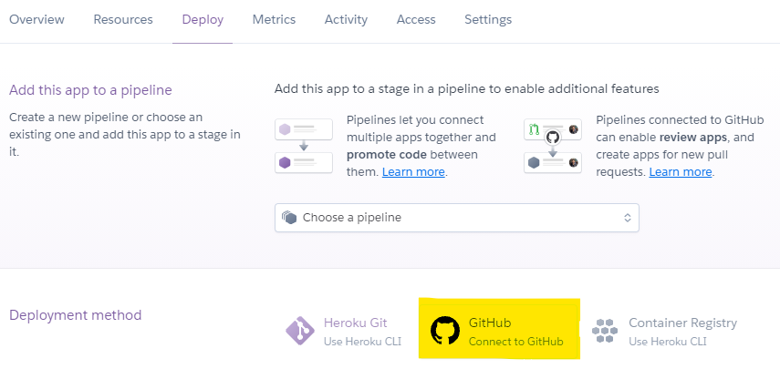Switch to the Access tab
The width and height of the screenshot is (780, 369).
click(x=416, y=20)
